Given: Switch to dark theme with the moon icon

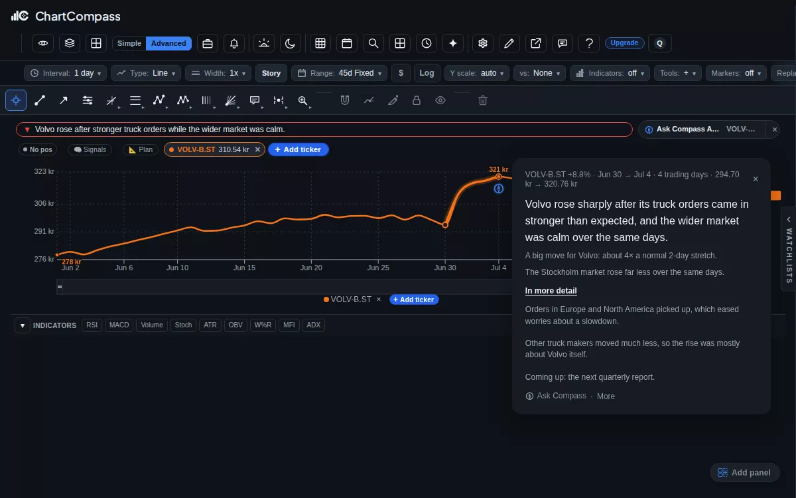Looking at the screenshot, I should tap(291, 43).
